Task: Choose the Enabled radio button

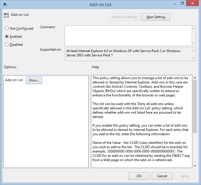Action: click(x=7, y=37)
